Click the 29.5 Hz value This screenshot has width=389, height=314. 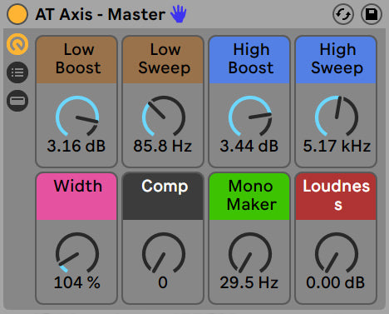249,282
